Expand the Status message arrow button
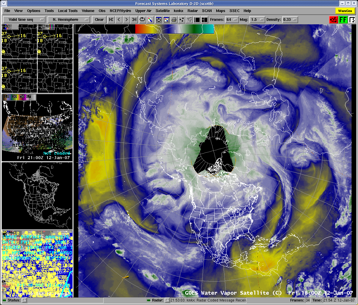This screenshot has height=305, width=358. coord(24,300)
